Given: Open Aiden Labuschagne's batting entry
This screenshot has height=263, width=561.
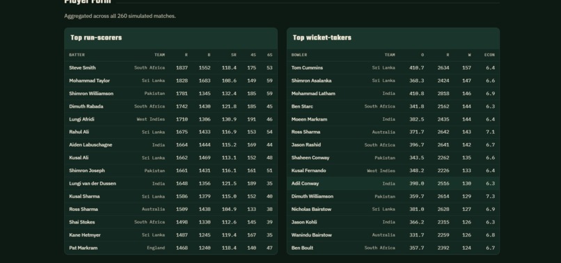Looking at the screenshot, I should point(90,145).
